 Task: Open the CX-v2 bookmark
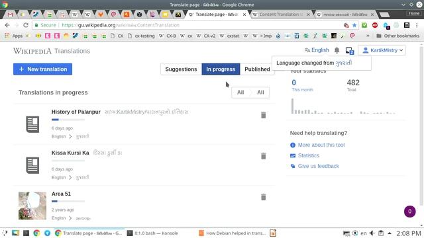coord(206,36)
